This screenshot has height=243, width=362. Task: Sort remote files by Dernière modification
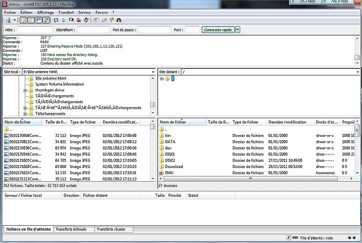pos(287,122)
